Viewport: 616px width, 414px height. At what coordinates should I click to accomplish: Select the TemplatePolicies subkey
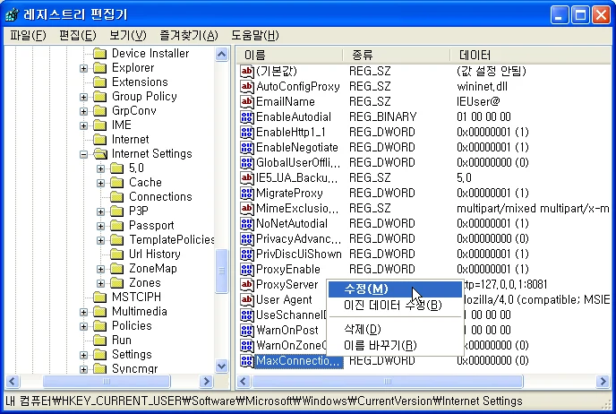pyautogui.click(x=172, y=240)
